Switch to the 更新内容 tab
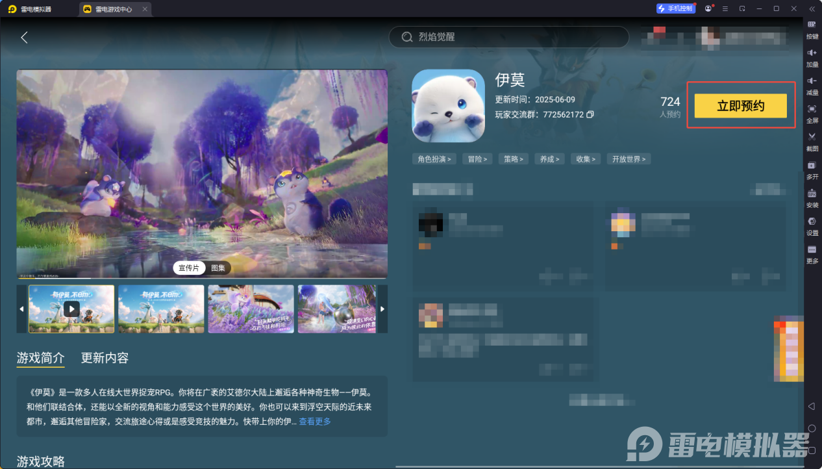The width and height of the screenshot is (822, 469). click(103, 358)
